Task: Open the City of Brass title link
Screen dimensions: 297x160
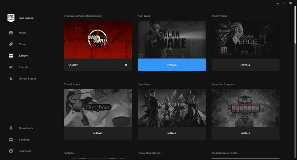Action: (72, 84)
